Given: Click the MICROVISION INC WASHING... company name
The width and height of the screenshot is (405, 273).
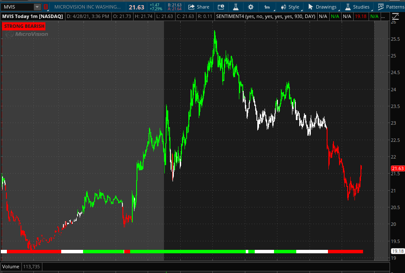Looking at the screenshot, I should pos(87,7).
